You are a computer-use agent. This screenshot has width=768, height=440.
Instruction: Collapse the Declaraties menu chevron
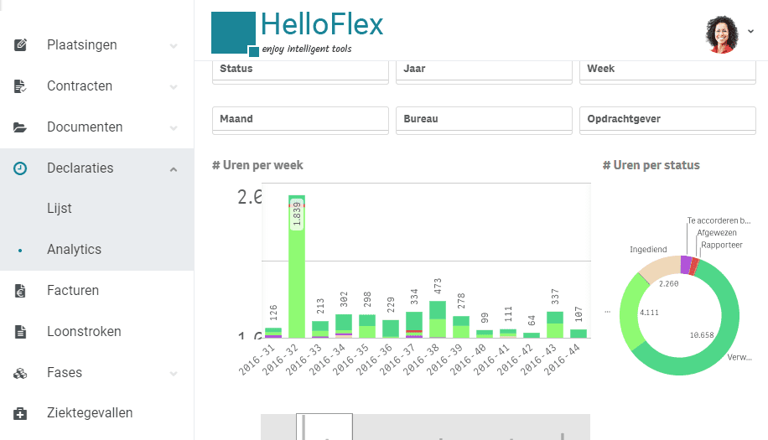(174, 169)
